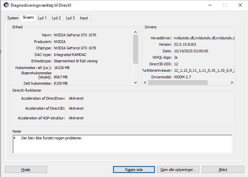Click the VRAM value 8067 MB

point(61,77)
